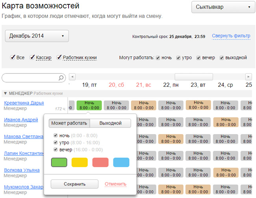Click the 172 ч. hours value
Screen dimensions: 256x198
coord(60,109)
